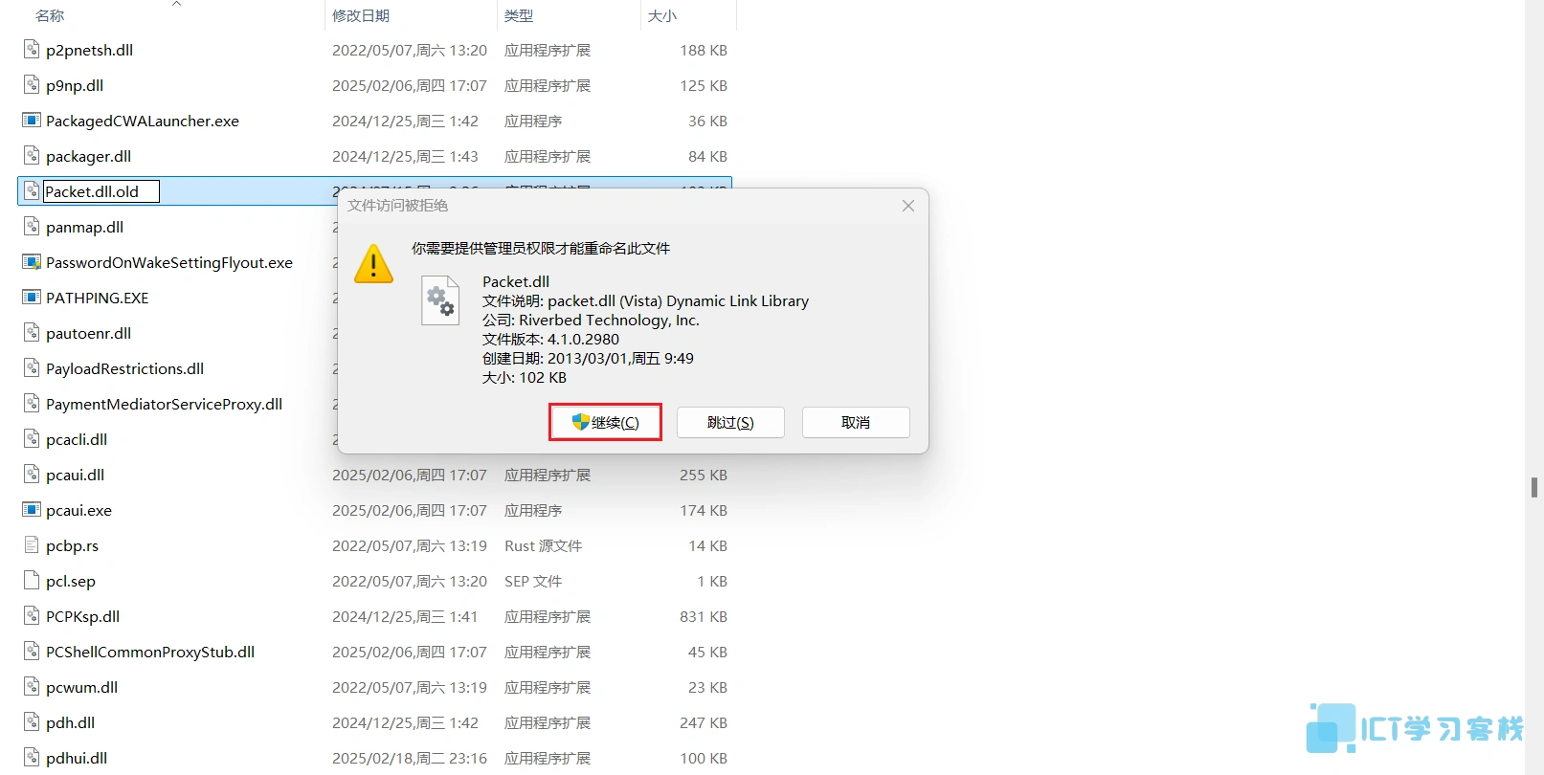Select the pcwum.dll file name
The height and width of the screenshot is (775, 1544).
(x=81, y=687)
